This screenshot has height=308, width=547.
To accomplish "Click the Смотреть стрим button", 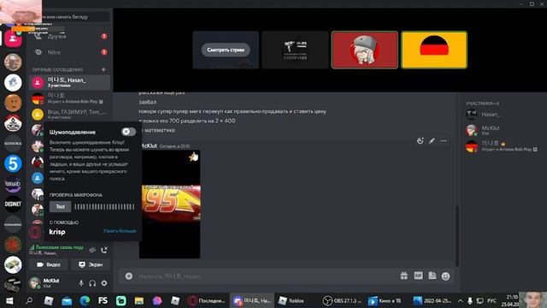I will (226, 50).
